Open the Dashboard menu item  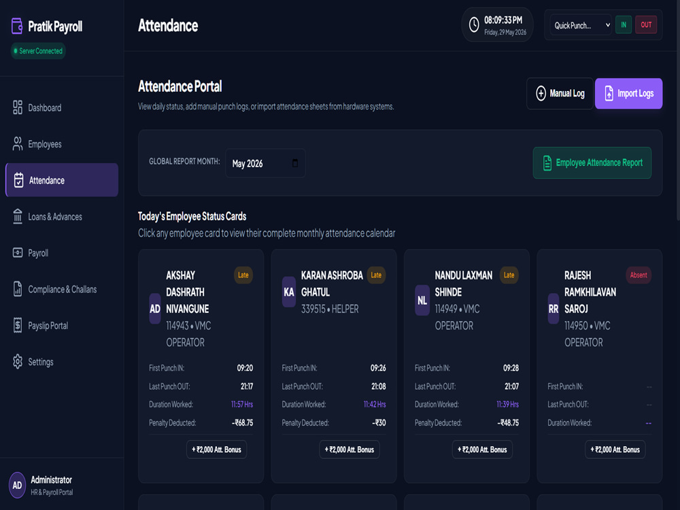pyautogui.click(x=62, y=107)
